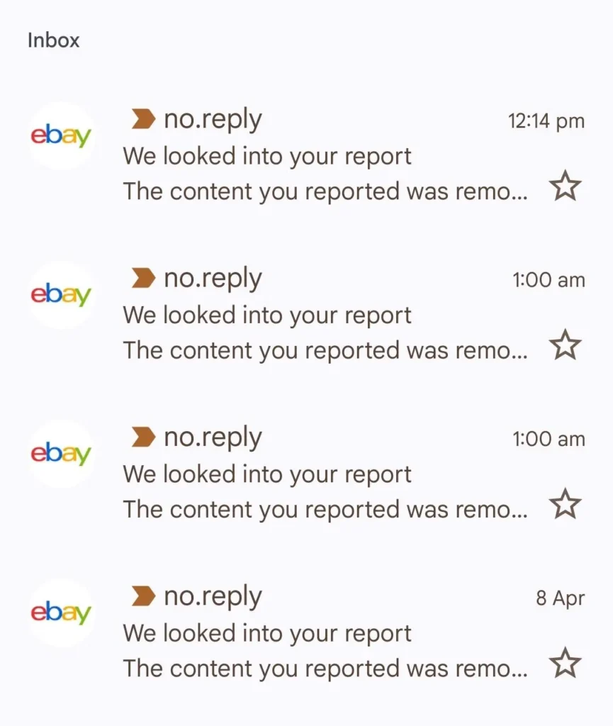Open the 12:14 pm 'We looked into your report' email

(x=267, y=156)
